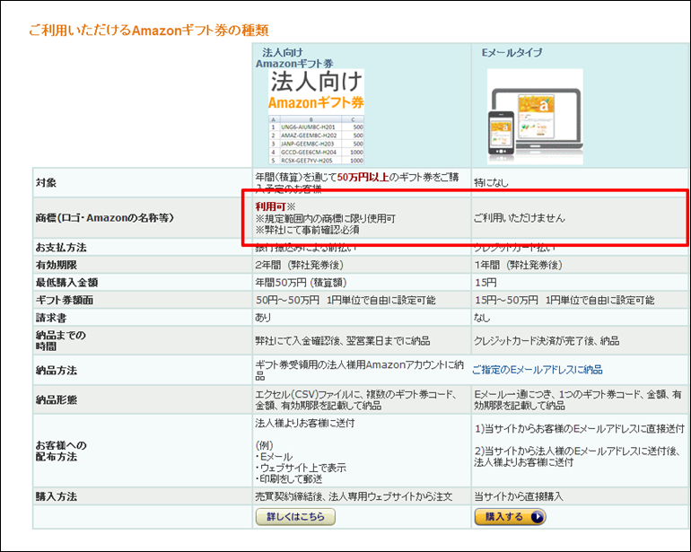This screenshot has height=552, width=691.
Task: Select the 納品形態 row label
Action: pyautogui.click(x=56, y=400)
